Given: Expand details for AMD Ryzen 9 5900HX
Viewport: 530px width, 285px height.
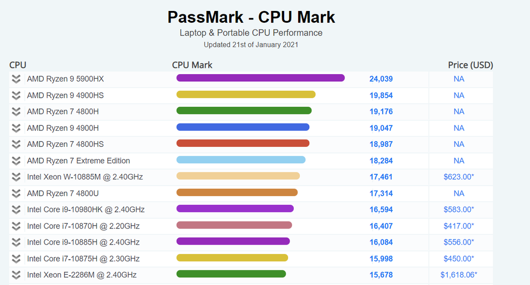Looking at the screenshot, I should (x=16, y=79).
